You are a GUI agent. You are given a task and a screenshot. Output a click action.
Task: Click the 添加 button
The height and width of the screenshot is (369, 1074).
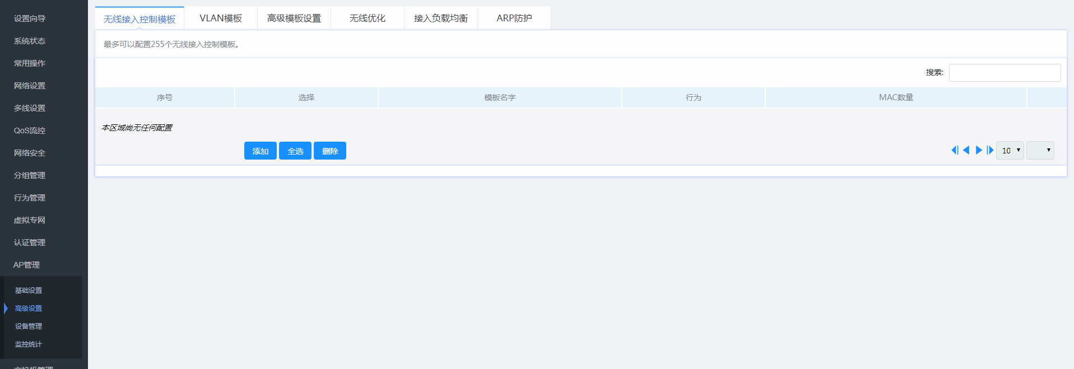(x=261, y=151)
